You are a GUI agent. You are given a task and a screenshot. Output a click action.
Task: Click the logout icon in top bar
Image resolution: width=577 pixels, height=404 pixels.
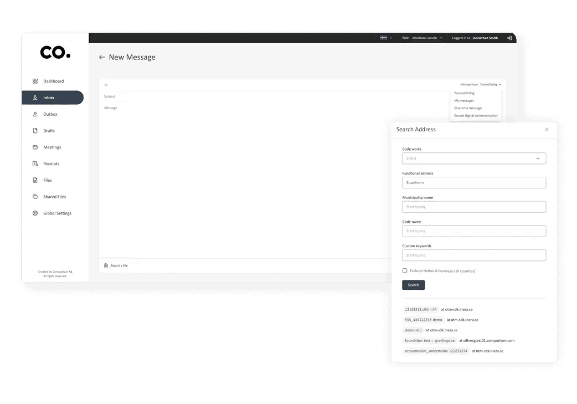point(509,38)
